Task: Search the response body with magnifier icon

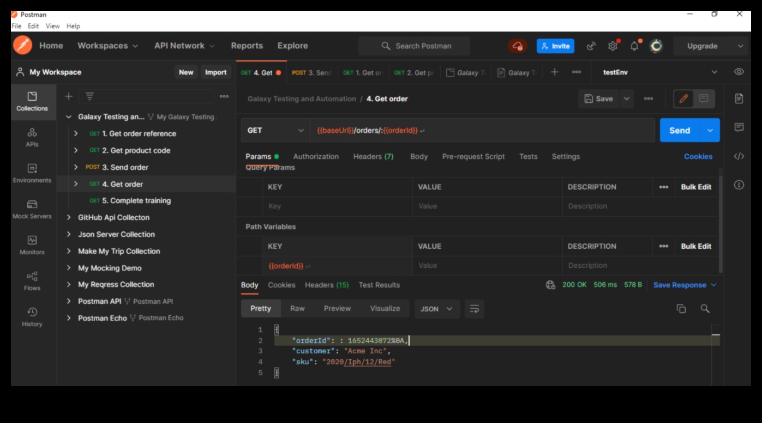Action: pos(705,309)
